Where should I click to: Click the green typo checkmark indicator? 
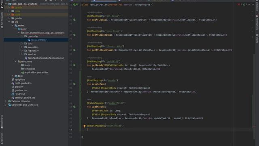[x=244, y=4]
